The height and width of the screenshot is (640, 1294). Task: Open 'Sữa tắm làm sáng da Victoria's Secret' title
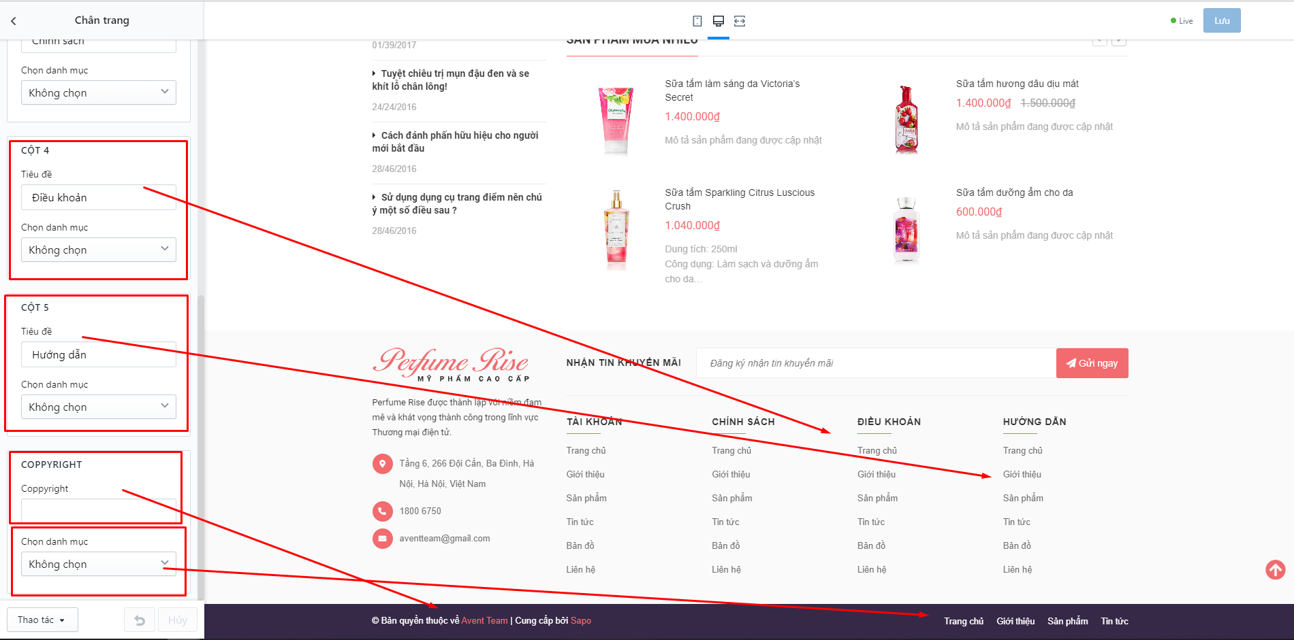(733, 90)
